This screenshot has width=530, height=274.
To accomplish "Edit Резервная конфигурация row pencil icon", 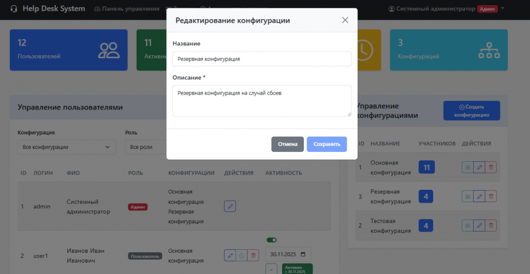I will [x=479, y=196].
